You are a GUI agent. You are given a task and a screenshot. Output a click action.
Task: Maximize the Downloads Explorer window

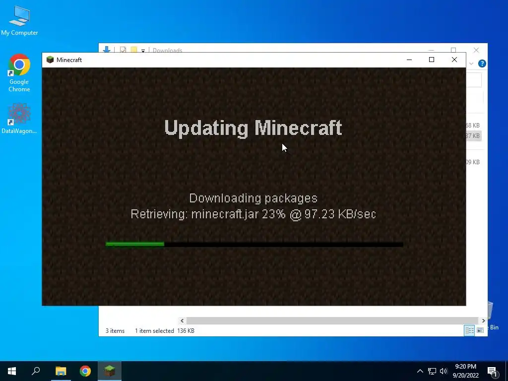coord(453,50)
